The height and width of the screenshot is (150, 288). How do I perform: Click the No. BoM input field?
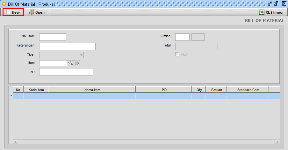pos(53,37)
